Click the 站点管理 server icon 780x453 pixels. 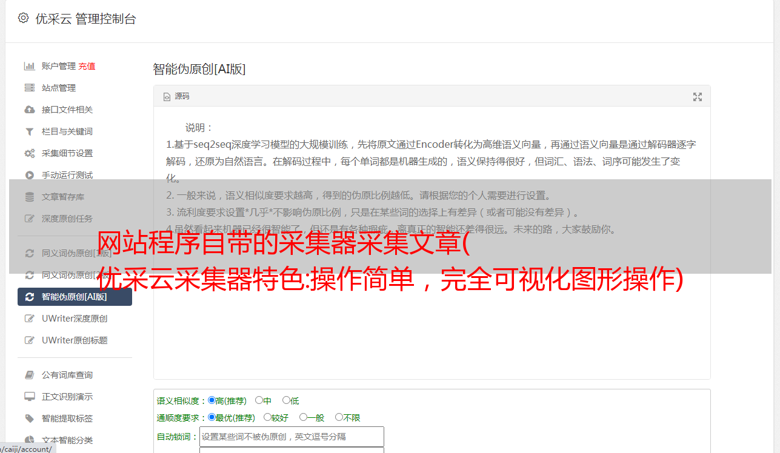pyautogui.click(x=29, y=88)
